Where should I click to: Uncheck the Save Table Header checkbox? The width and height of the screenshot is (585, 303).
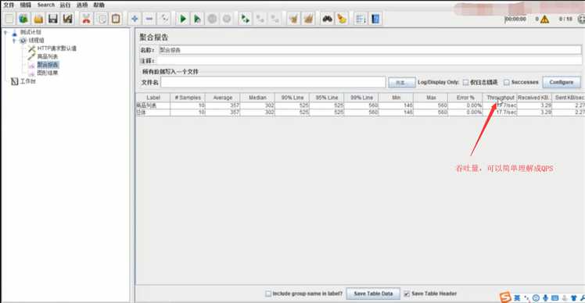[407, 294]
